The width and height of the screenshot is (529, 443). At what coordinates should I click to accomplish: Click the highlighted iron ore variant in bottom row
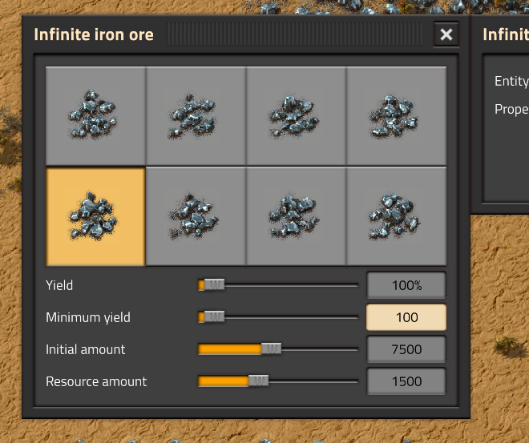96,216
